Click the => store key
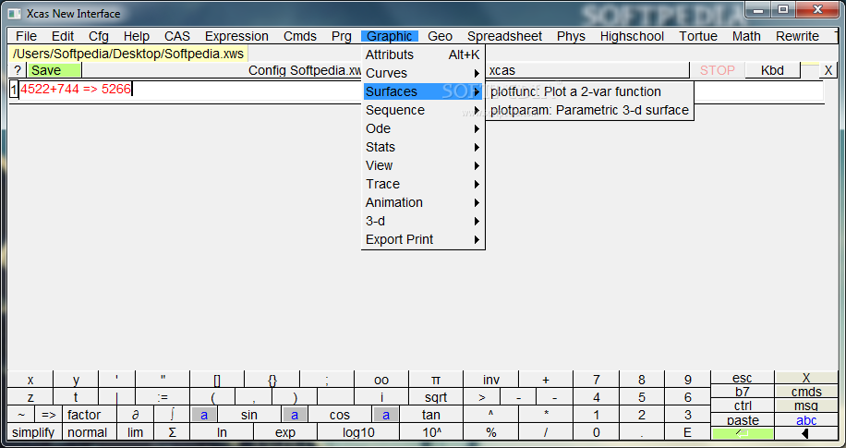This screenshot has width=846, height=448. (49, 415)
